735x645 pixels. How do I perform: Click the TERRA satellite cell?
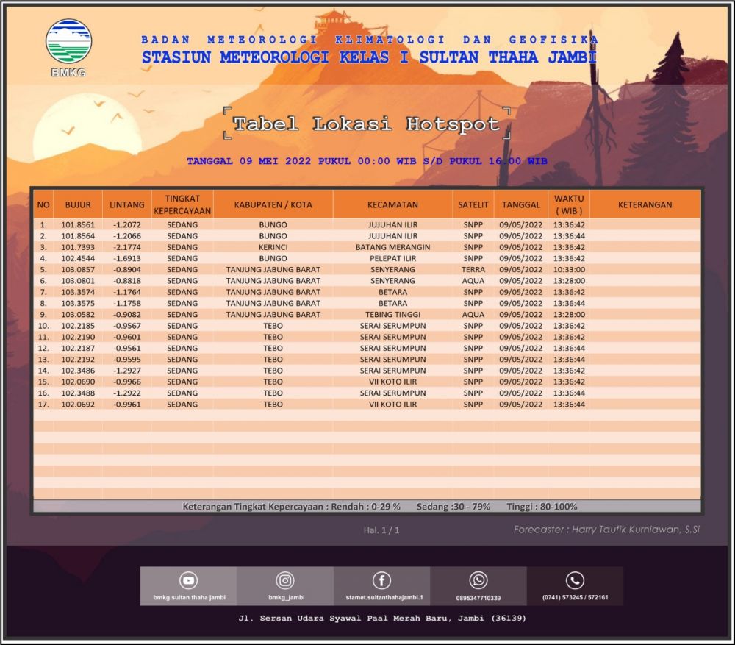pyautogui.click(x=473, y=270)
